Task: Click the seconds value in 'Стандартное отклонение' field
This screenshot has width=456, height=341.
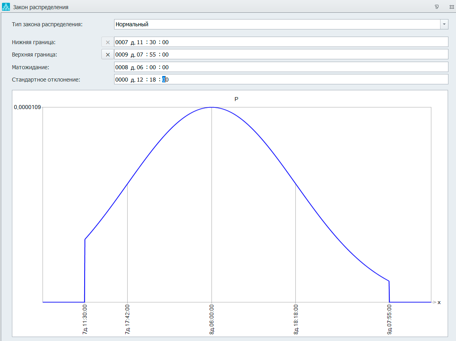Action: 165,80
